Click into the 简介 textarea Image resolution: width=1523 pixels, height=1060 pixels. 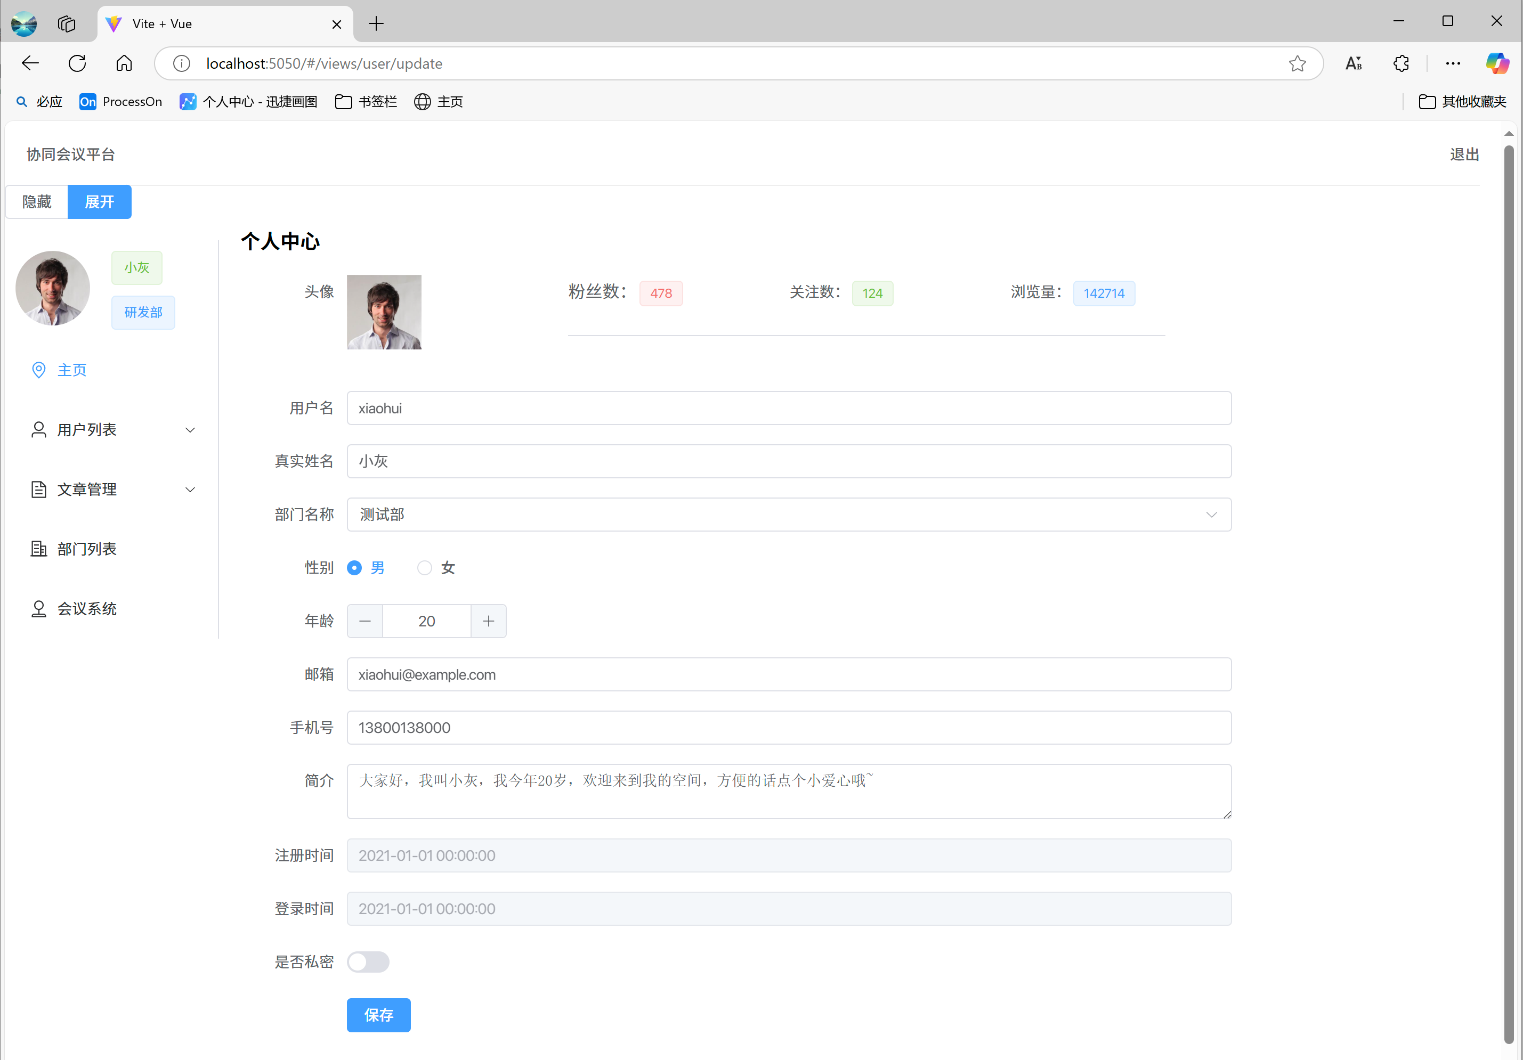click(x=789, y=792)
